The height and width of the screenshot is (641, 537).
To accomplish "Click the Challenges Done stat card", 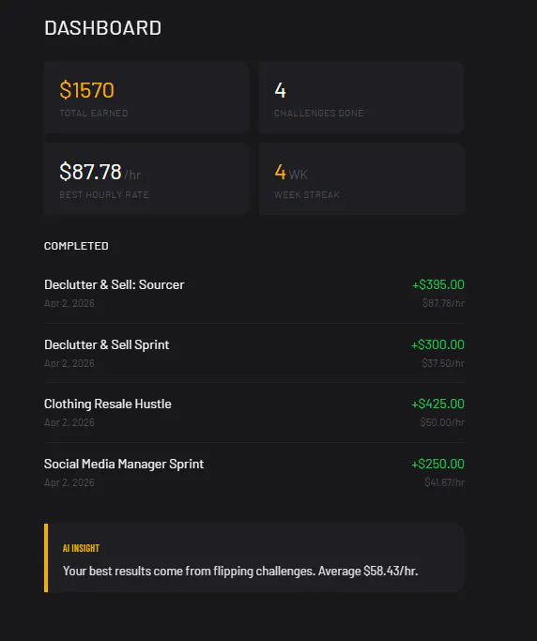I will [x=361, y=98].
